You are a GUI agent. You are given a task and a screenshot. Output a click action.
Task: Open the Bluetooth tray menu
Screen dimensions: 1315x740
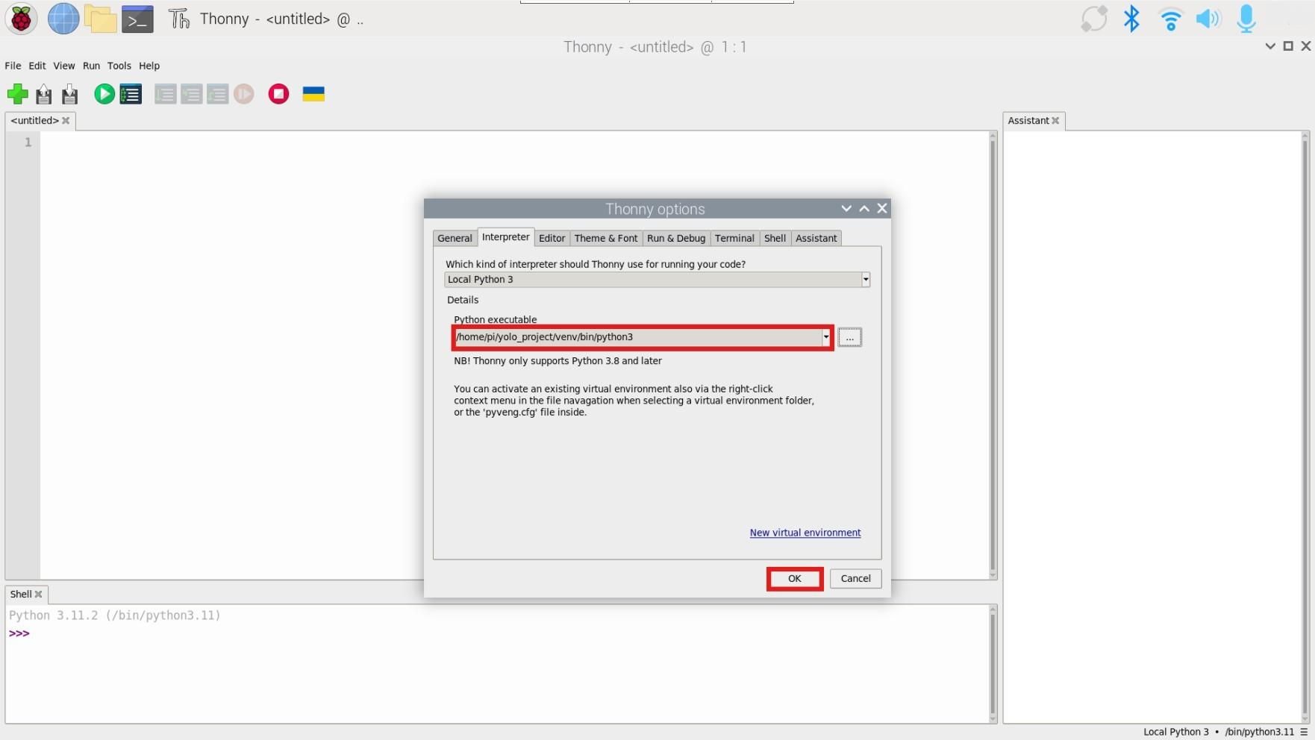[1131, 19]
